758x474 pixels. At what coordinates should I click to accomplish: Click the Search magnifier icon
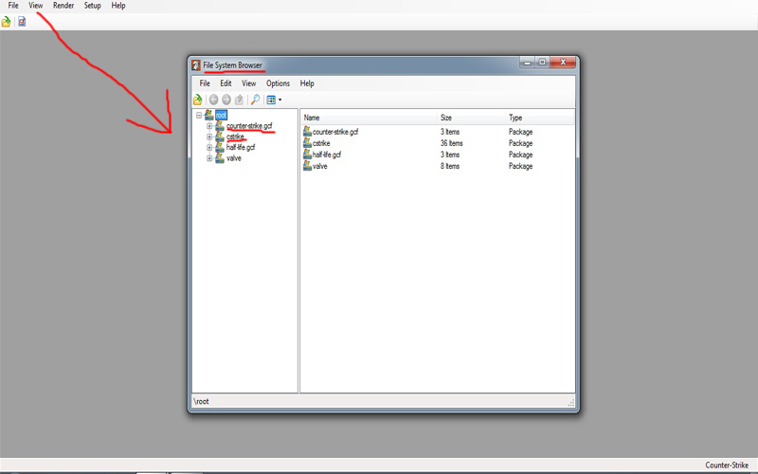pyautogui.click(x=255, y=100)
